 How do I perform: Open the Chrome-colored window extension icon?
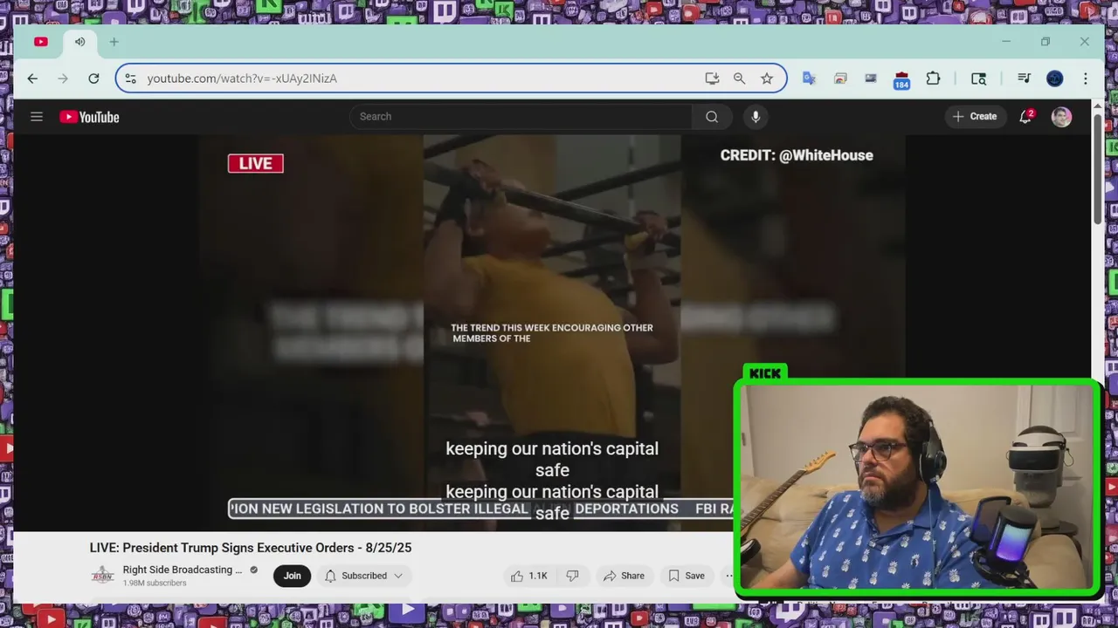(x=840, y=78)
